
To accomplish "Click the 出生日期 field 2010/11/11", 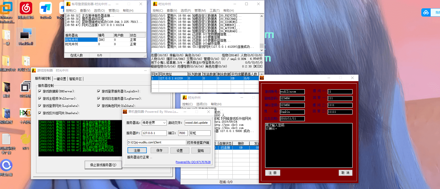I will (292, 118).
